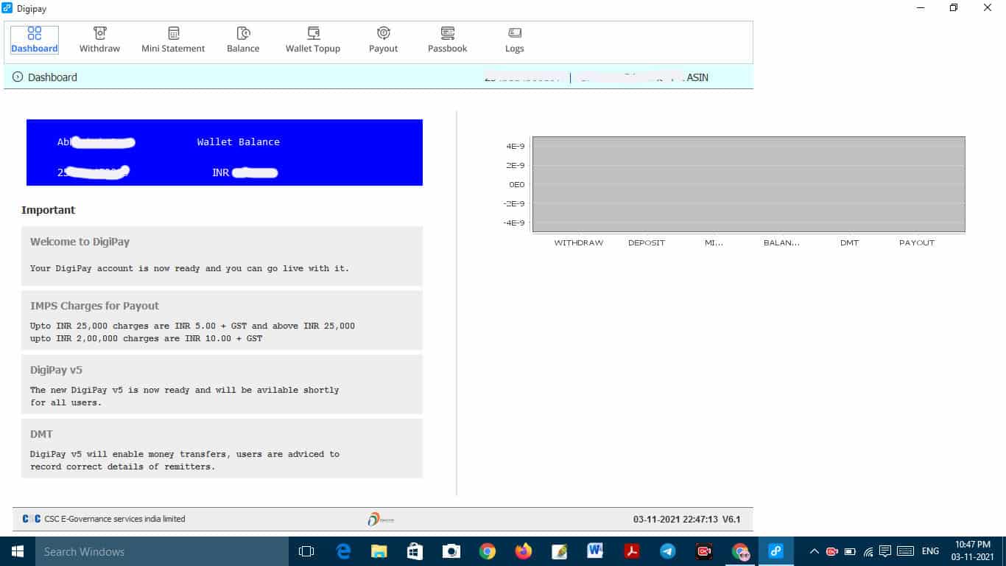Click the WITHDRAW chart axis label

click(579, 242)
